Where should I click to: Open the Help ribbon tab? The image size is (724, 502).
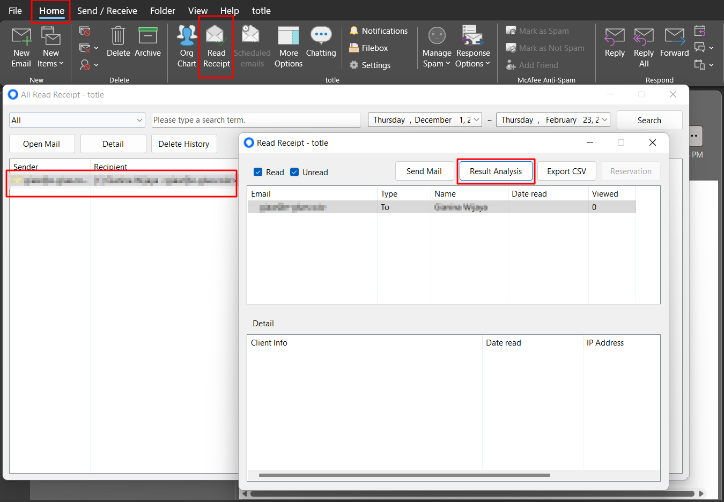(x=230, y=11)
